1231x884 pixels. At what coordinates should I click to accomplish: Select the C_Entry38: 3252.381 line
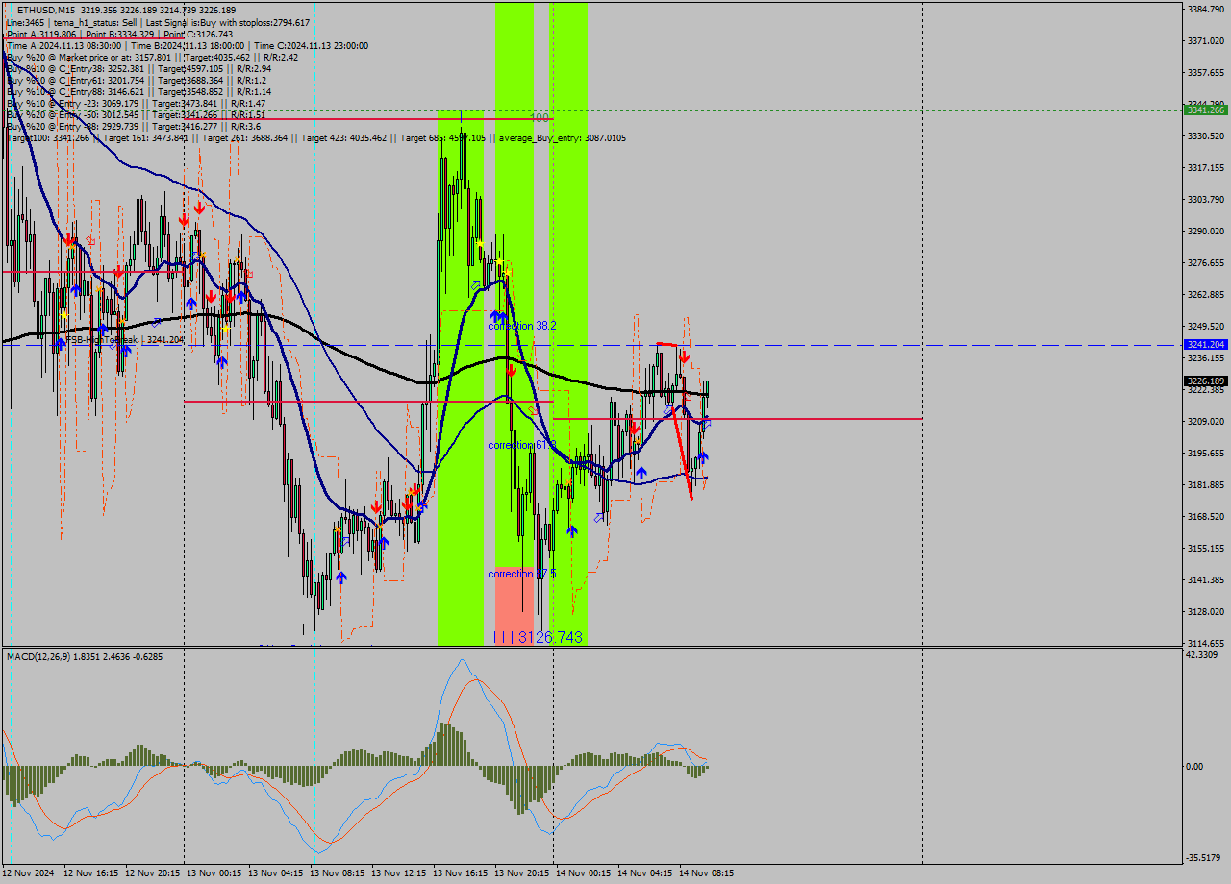coord(138,68)
